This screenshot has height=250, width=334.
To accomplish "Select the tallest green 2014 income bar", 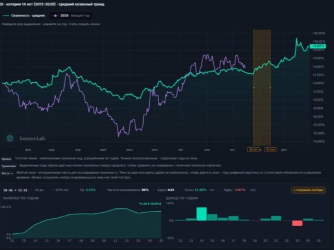I will click(x=202, y=214).
